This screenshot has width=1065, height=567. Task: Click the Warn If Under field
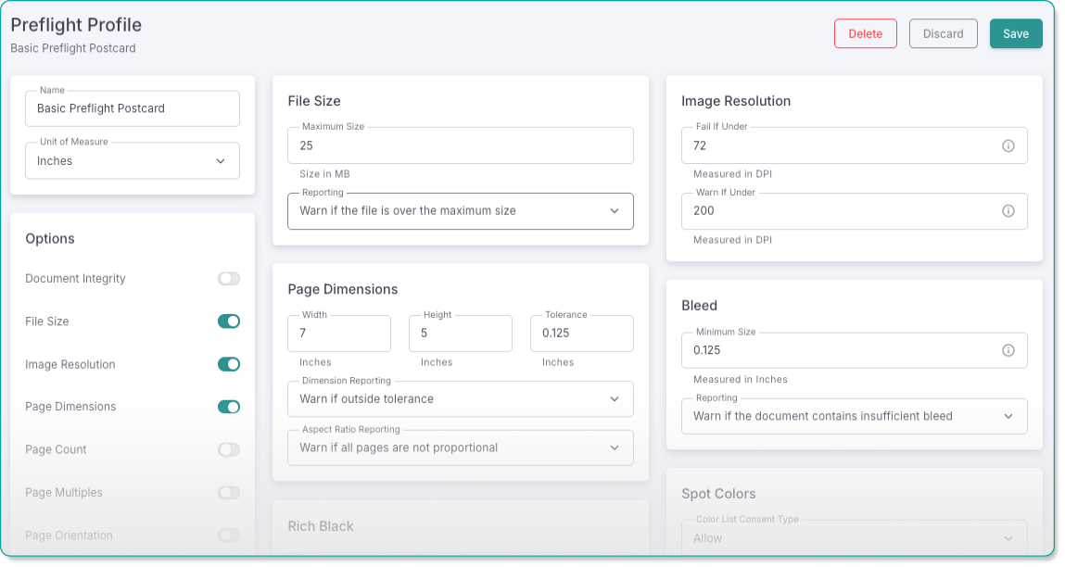click(x=855, y=211)
